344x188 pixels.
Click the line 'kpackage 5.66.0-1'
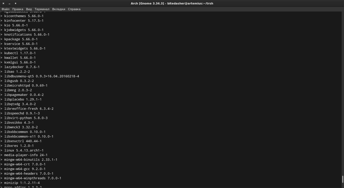point(21,39)
